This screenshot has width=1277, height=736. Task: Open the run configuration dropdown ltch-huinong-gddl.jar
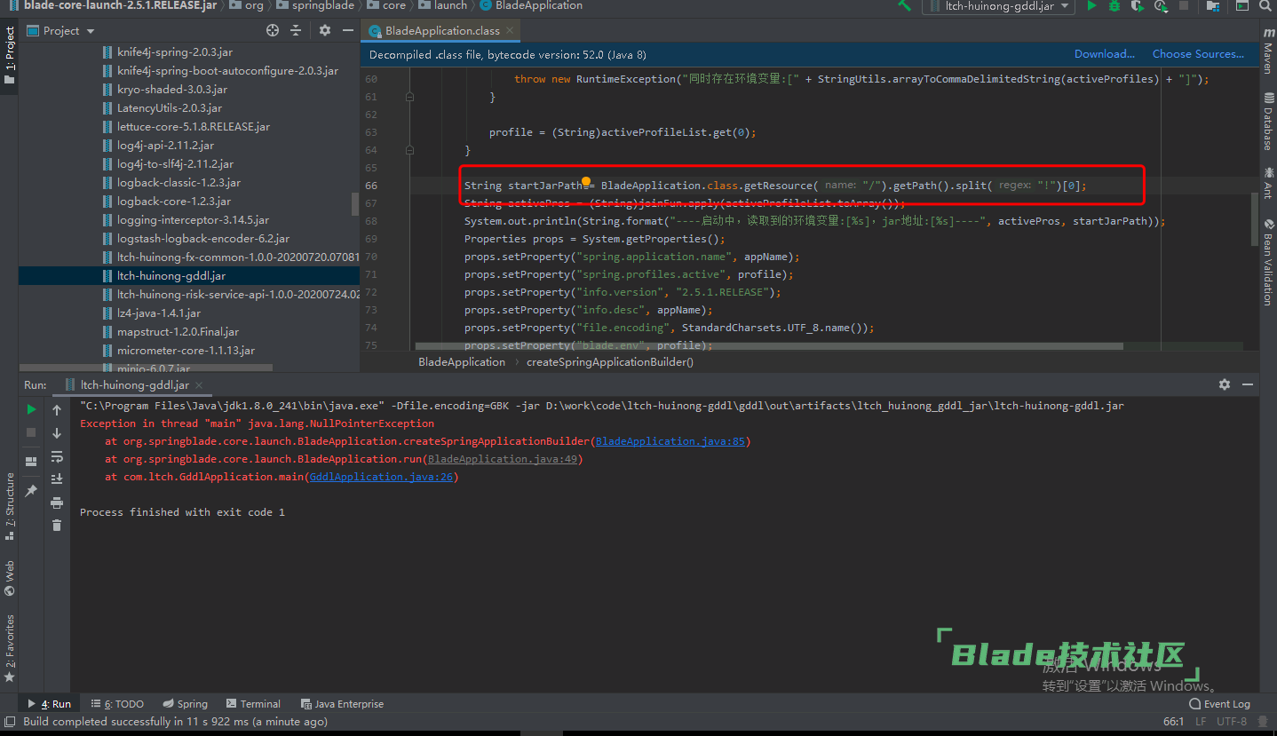(999, 5)
